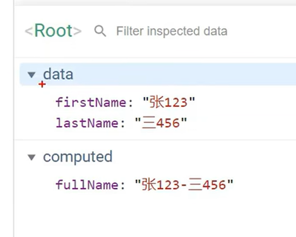
Task: Click the lastName value "三456"
Action: [161, 123]
